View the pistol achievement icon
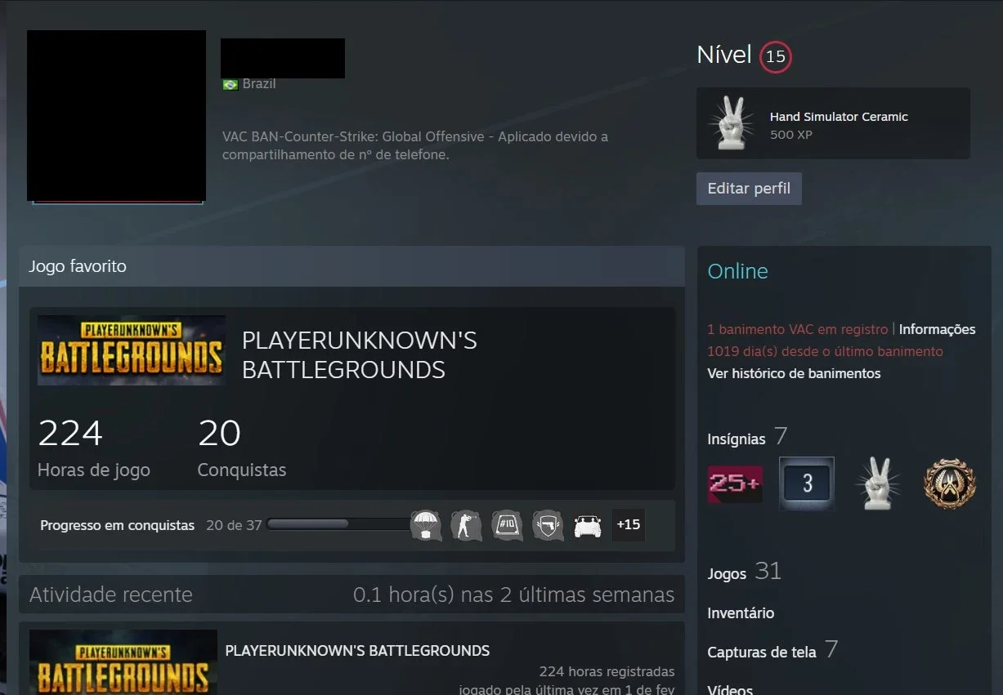The image size is (1003, 695). 548,525
